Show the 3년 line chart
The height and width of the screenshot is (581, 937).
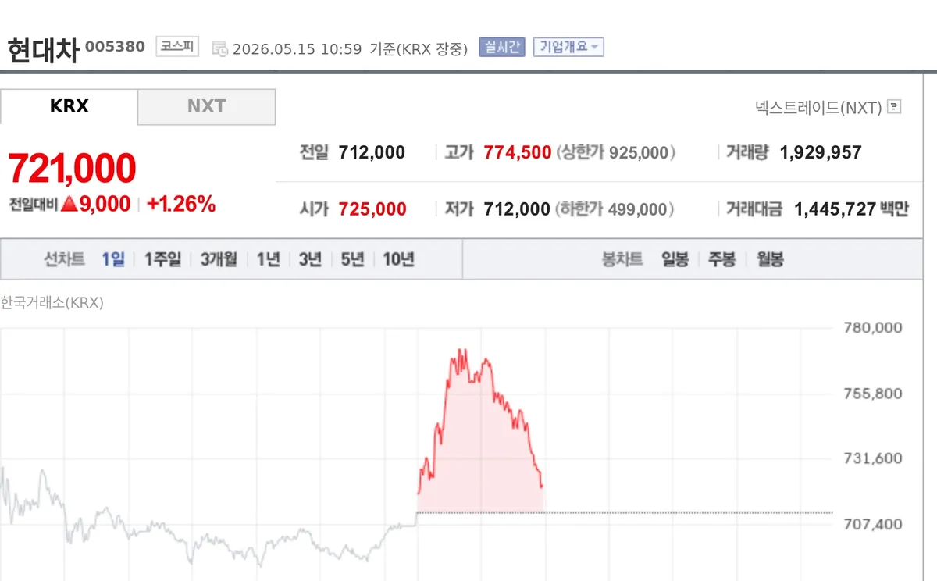pyautogui.click(x=310, y=259)
